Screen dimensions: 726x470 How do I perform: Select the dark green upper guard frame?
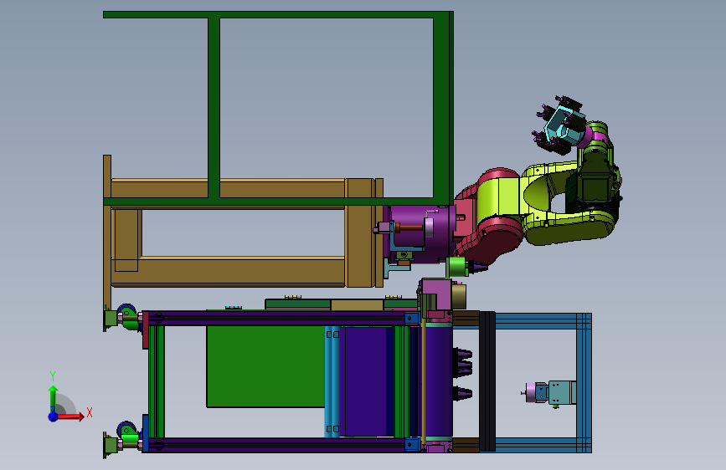[278, 109]
